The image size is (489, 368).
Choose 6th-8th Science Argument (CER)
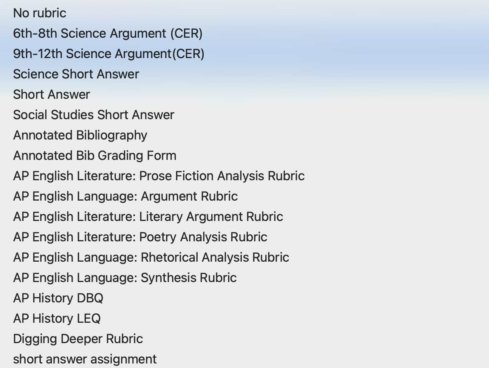108,33
